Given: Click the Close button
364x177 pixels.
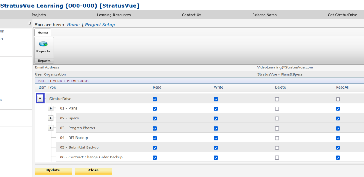Looking at the screenshot, I should 94,171.
